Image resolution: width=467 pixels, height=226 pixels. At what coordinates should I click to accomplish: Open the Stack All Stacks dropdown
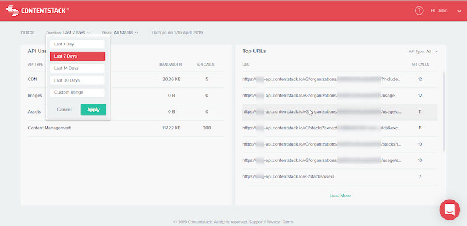120,33
